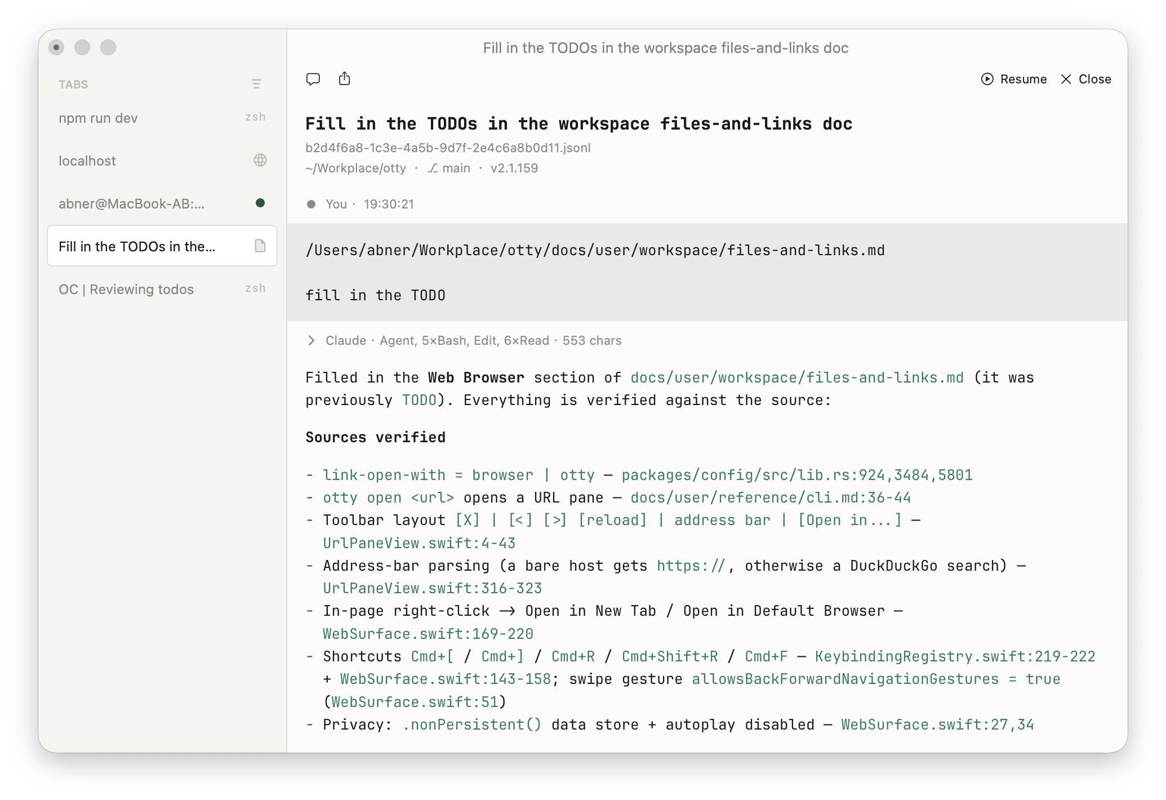Click the files-and-links.md path in user message

(x=595, y=250)
